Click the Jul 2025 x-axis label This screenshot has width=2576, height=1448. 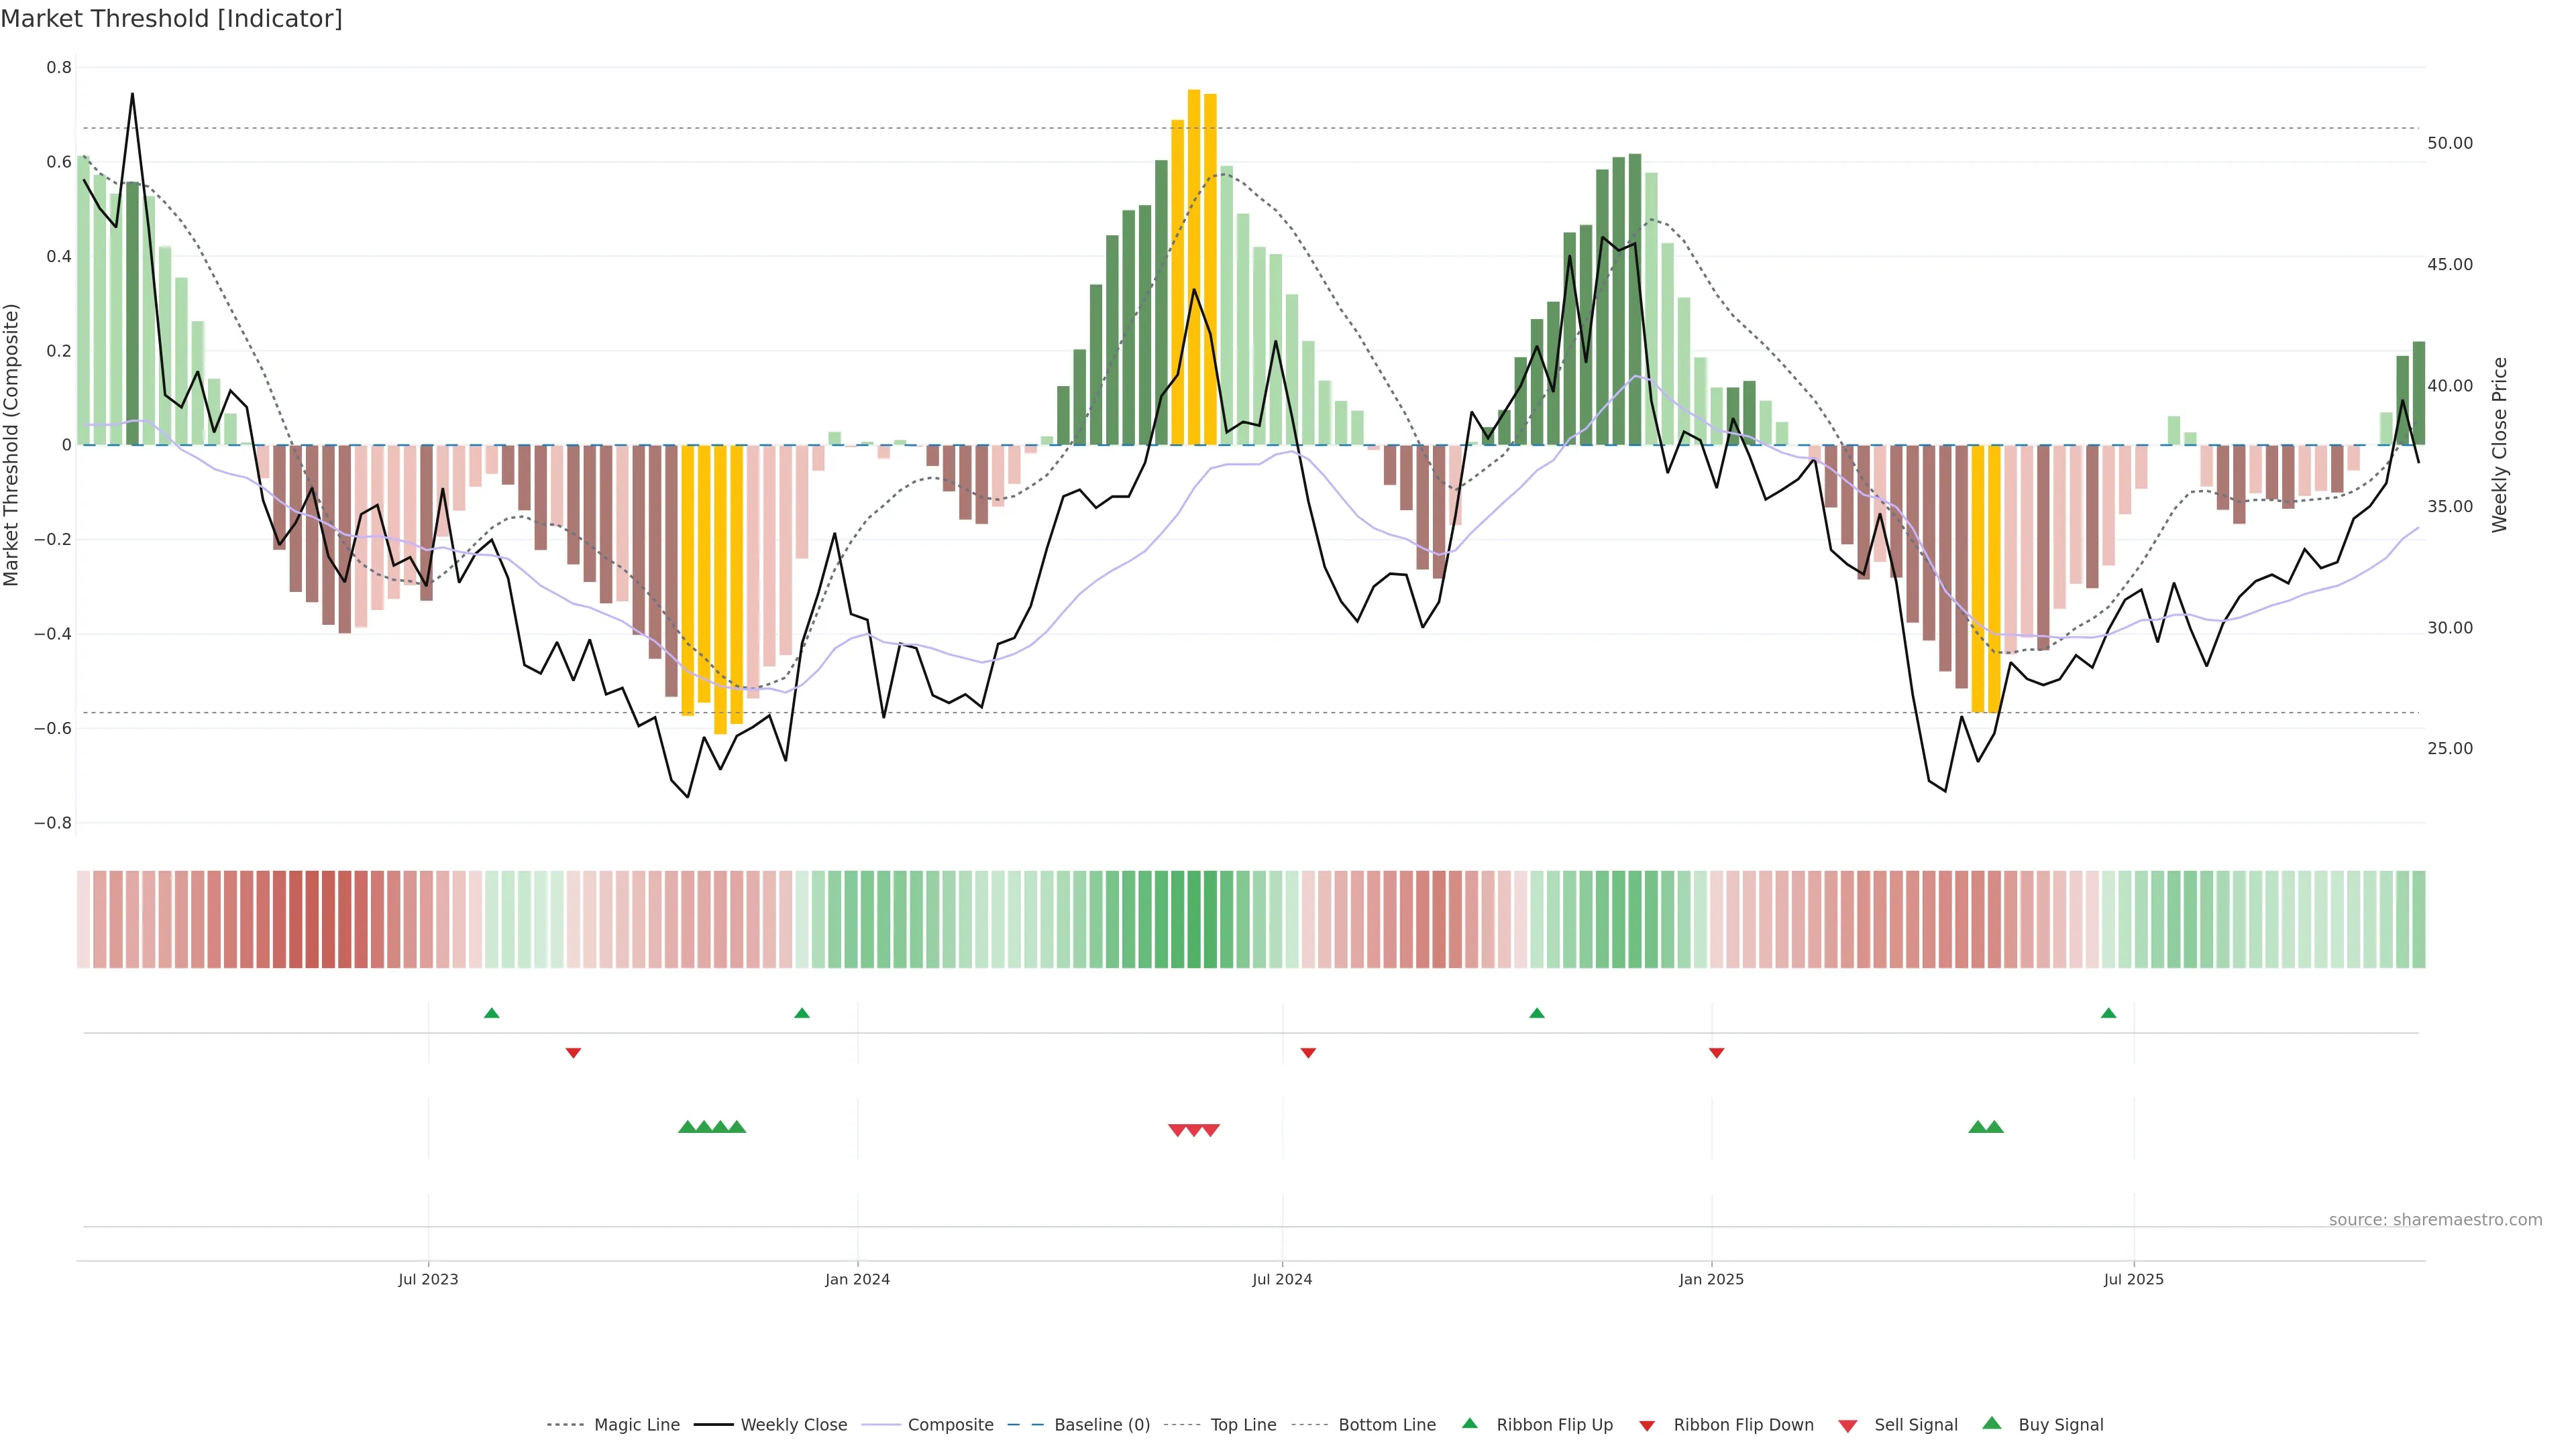pyautogui.click(x=2133, y=1279)
